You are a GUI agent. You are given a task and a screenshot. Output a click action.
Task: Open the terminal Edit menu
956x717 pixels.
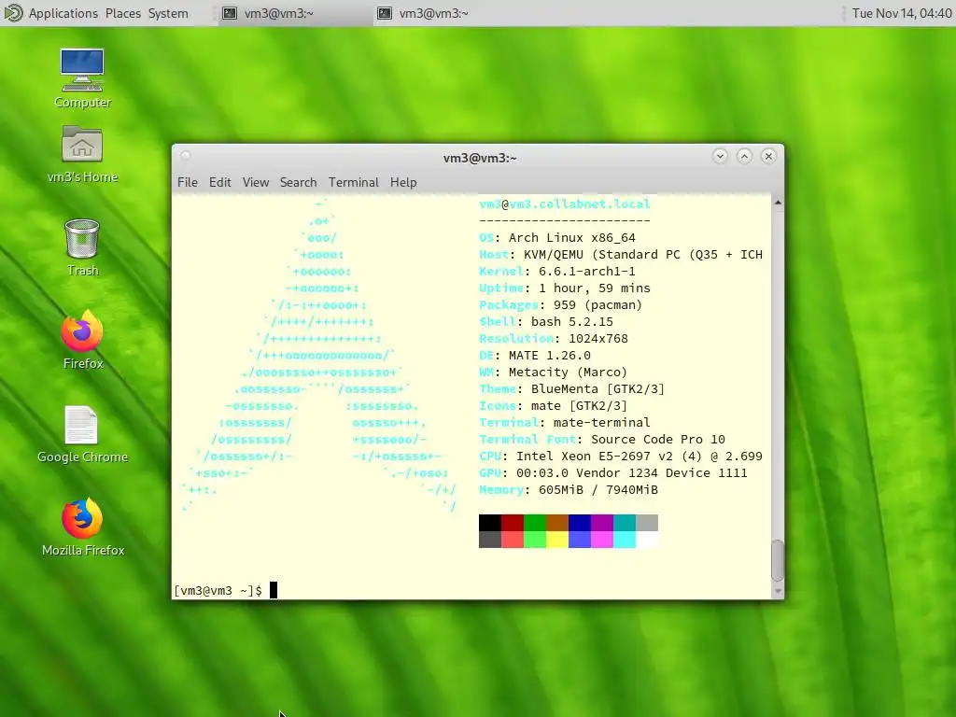tap(219, 182)
